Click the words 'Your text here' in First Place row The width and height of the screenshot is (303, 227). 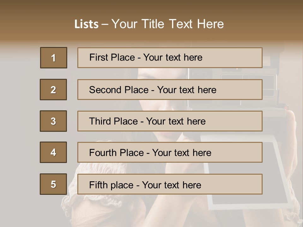coord(173,57)
